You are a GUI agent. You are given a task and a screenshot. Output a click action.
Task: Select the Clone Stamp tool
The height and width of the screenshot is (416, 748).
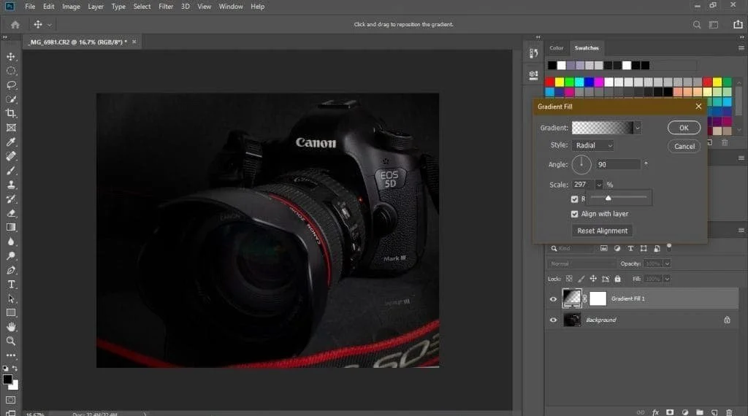pyautogui.click(x=11, y=185)
